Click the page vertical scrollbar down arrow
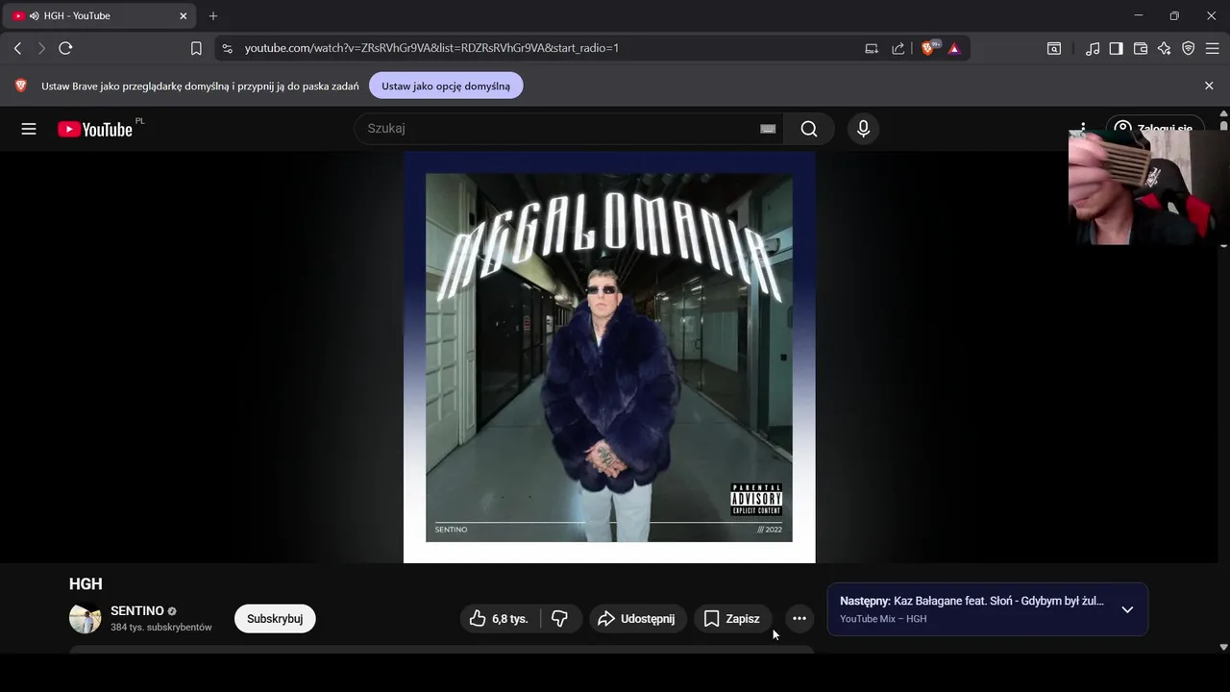Image resolution: width=1230 pixels, height=692 pixels. [x=1223, y=647]
